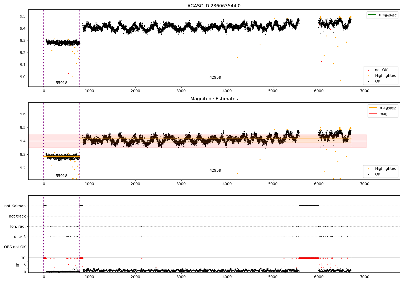Image resolution: width=404 pixels, height=283 pixels.
Task: Click the 5 tick on the dr axis
Action: click(x=25, y=265)
